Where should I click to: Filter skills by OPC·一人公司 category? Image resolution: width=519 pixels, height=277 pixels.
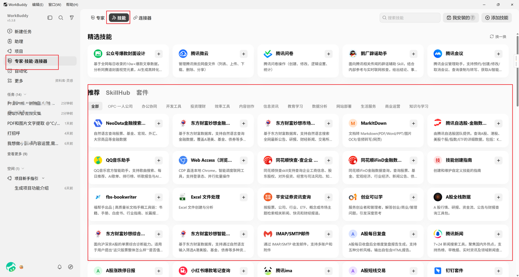click(120, 106)
